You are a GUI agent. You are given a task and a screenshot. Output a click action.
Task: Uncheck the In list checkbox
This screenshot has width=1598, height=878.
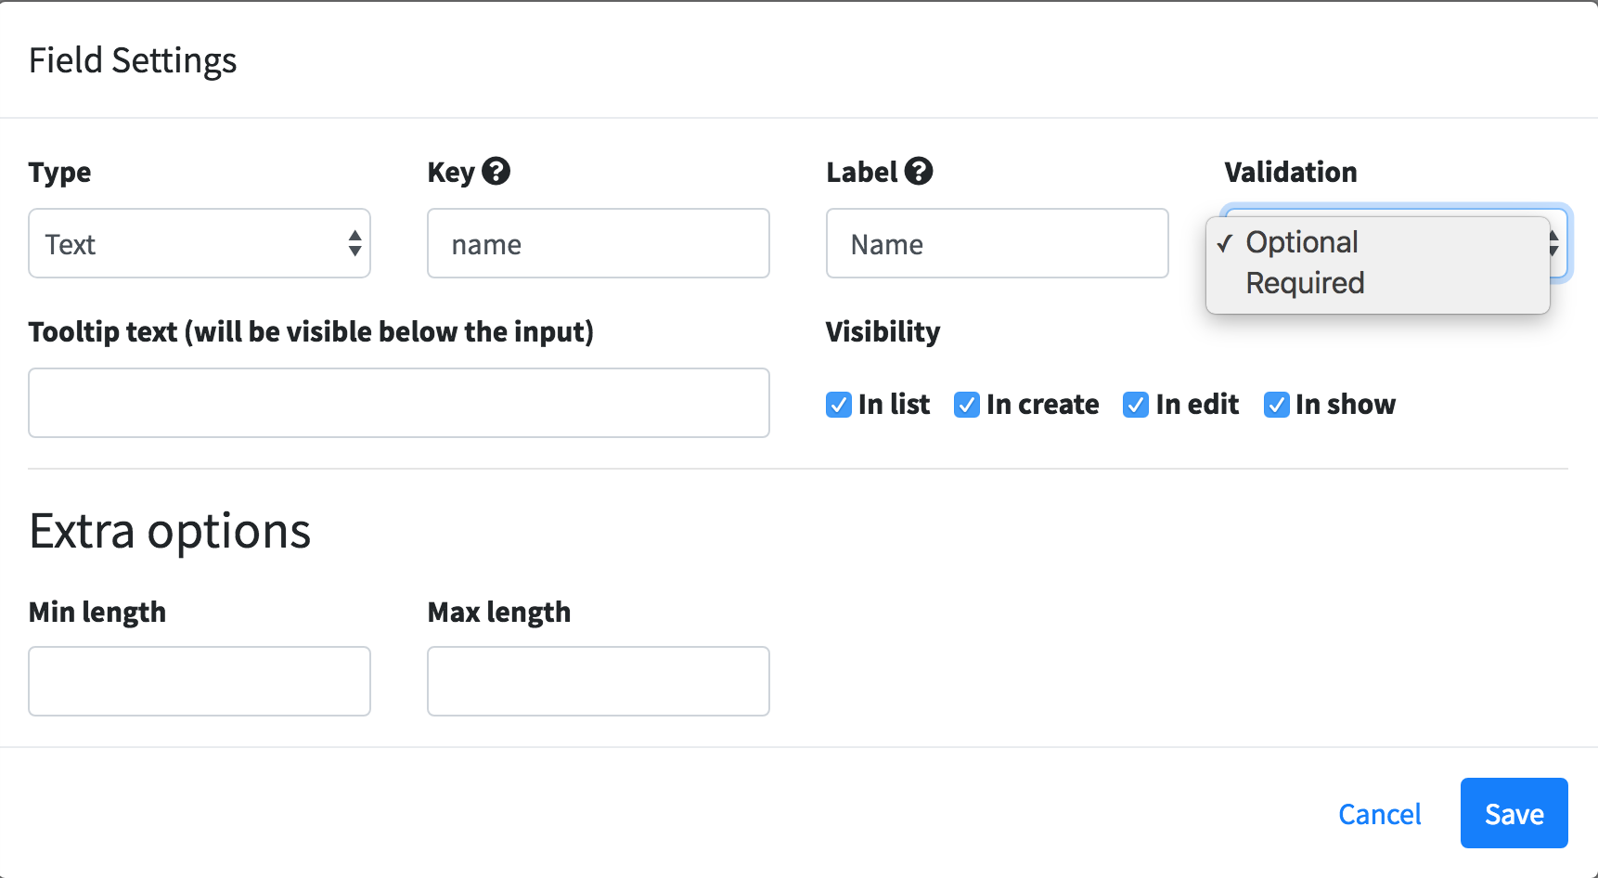click(839, 405)
